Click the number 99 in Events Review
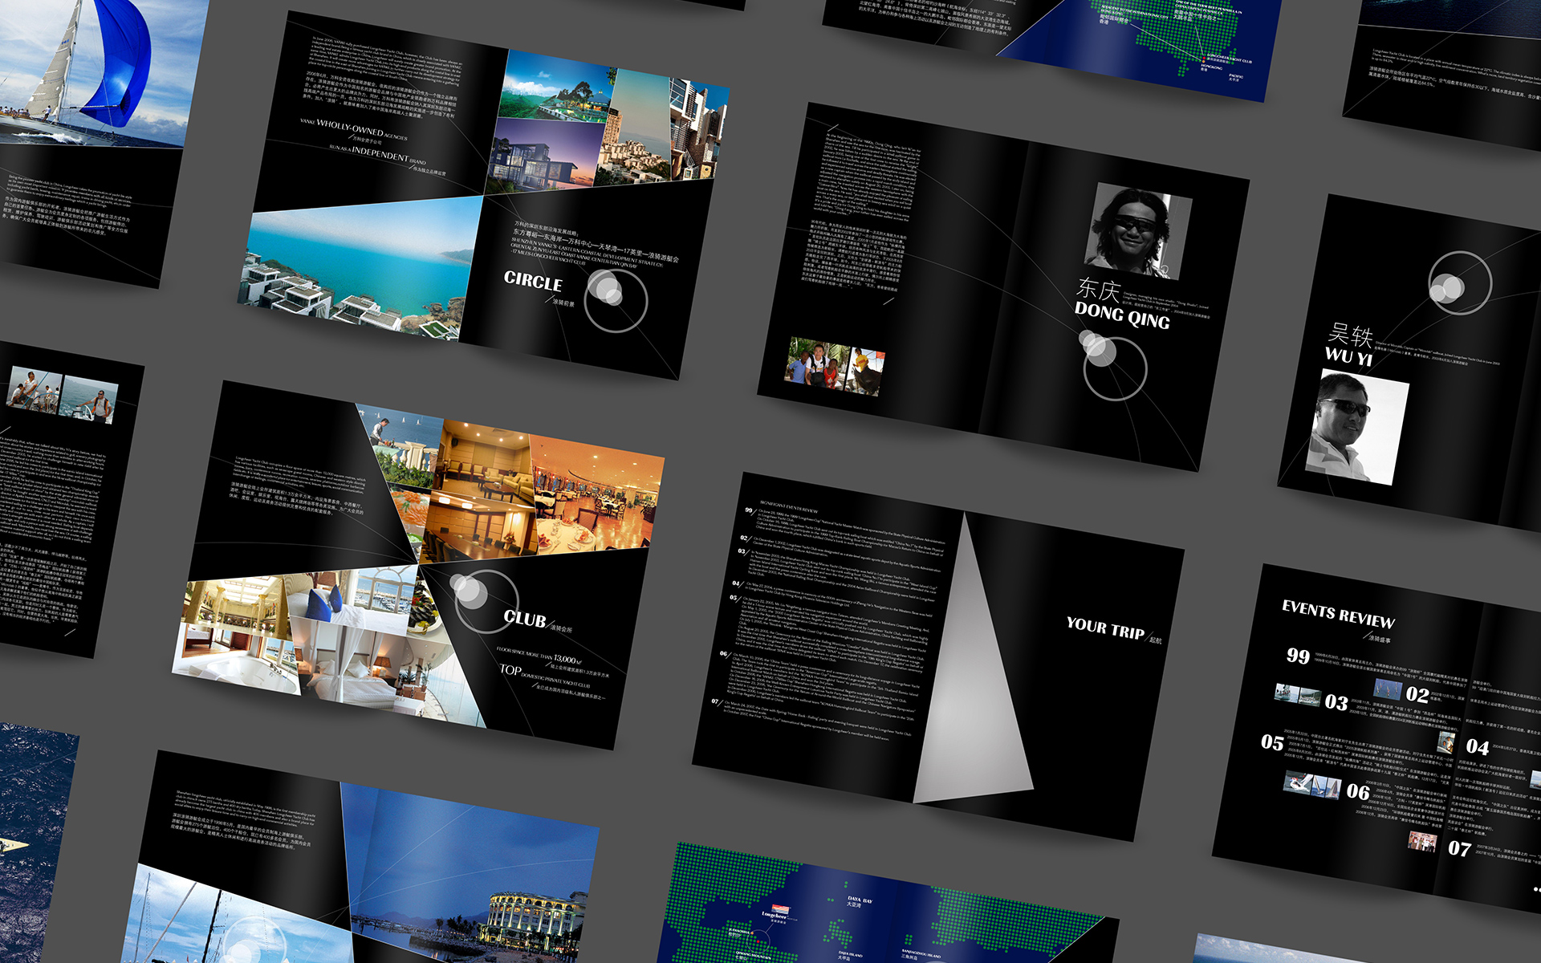 coord(1298,656)
